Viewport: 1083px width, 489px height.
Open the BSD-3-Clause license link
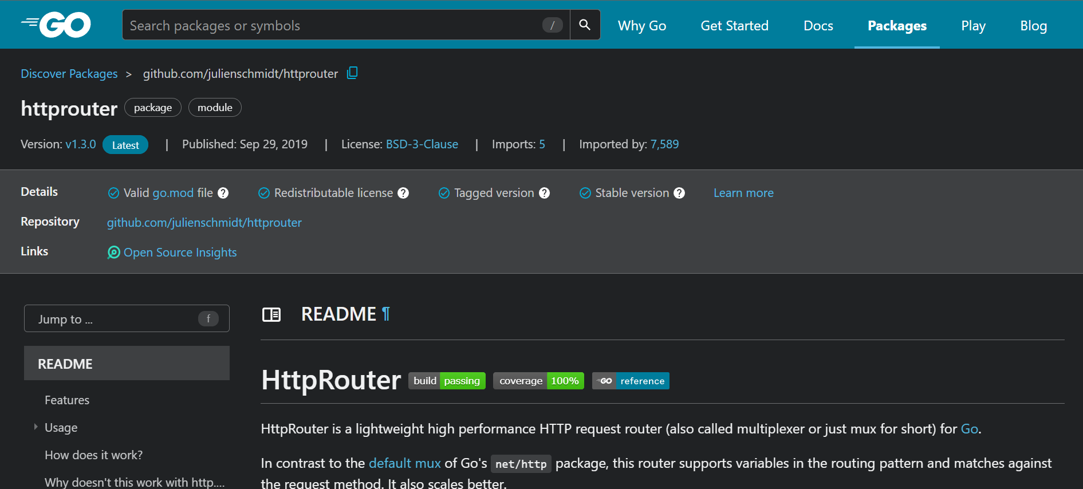[x=422, y=144]
